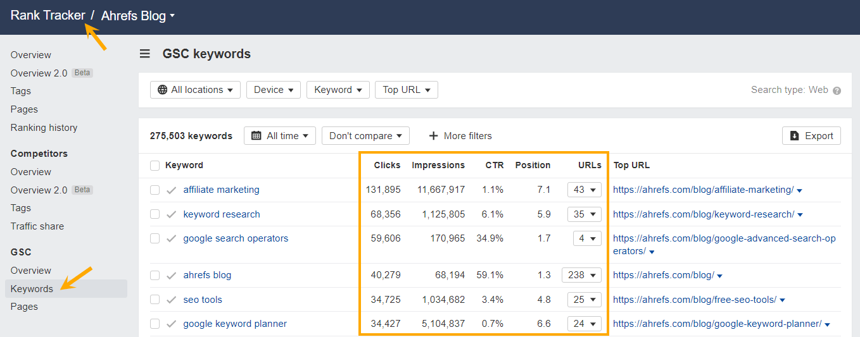Sort by the Impressions column header

[438, 165]
